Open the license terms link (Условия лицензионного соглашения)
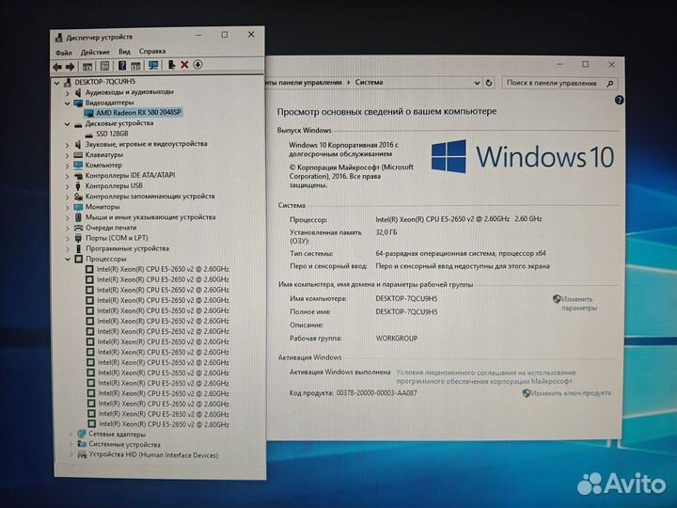The height and width of the screenshot is (508, 677). click(486, 376)
